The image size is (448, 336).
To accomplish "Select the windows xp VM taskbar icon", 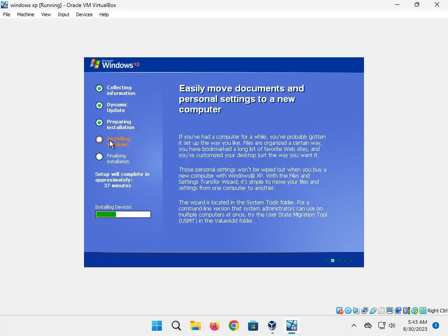I will 292,325.
